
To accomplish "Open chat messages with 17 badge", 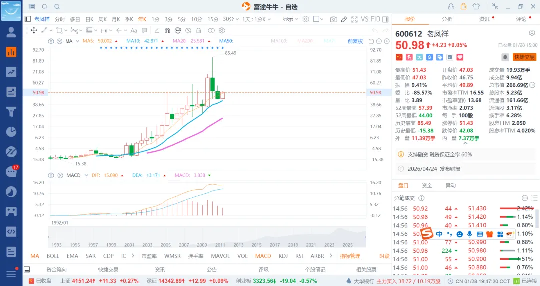I will pyautogui.click(x=11, y=172).
